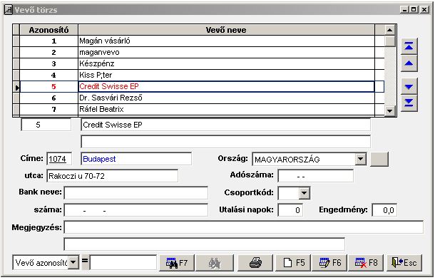Click the identifier cell with number 1
435x280 pixels.
pos(48,41)
